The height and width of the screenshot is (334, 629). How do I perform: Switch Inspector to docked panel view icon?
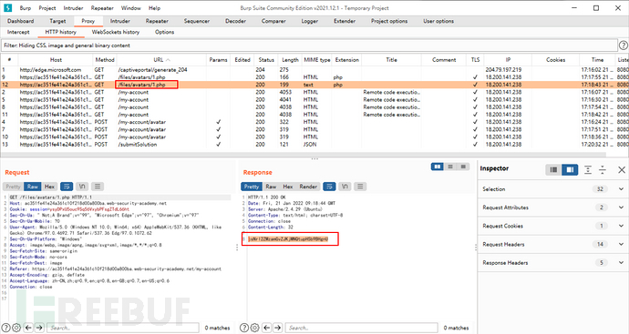click(570, 170)
